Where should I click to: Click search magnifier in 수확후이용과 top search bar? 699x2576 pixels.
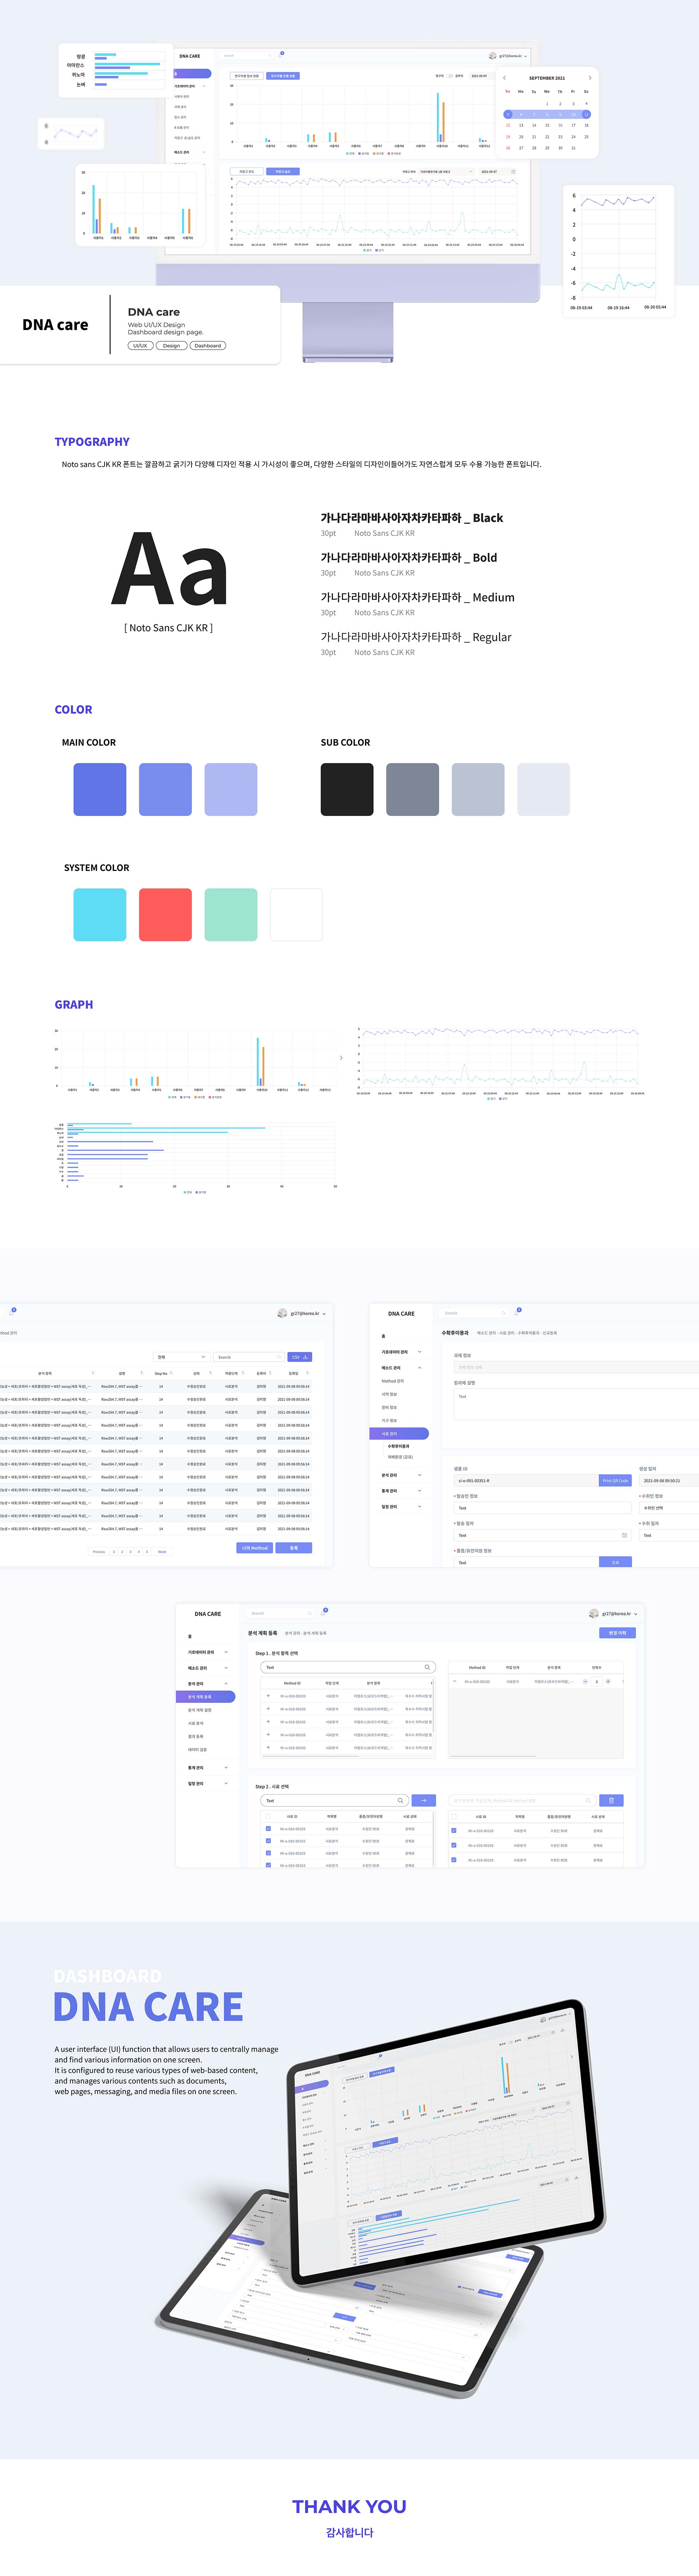pos(503,1313)
